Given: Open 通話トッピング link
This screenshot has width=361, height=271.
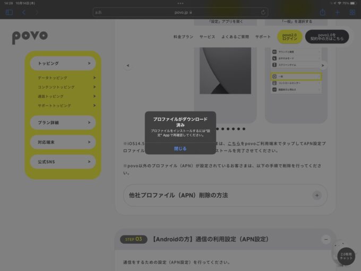Looking at the screenshot, I should pyautogui.click(x=66, y=96).
